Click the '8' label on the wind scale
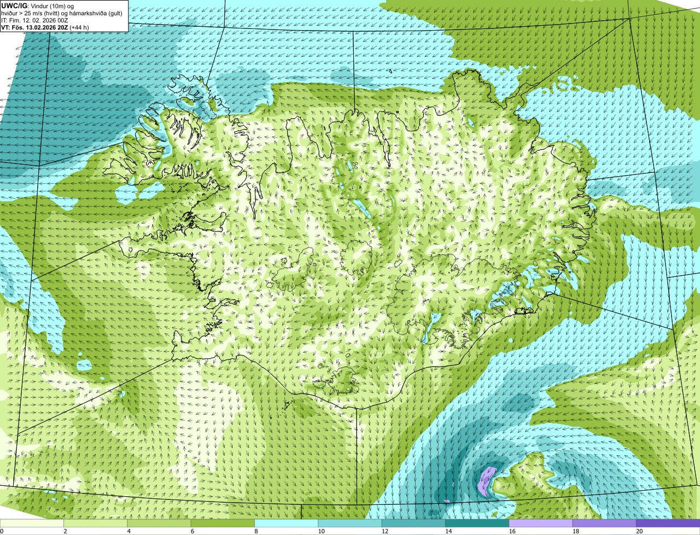Viewport: 700px width, 535px height. coord(256,531)
